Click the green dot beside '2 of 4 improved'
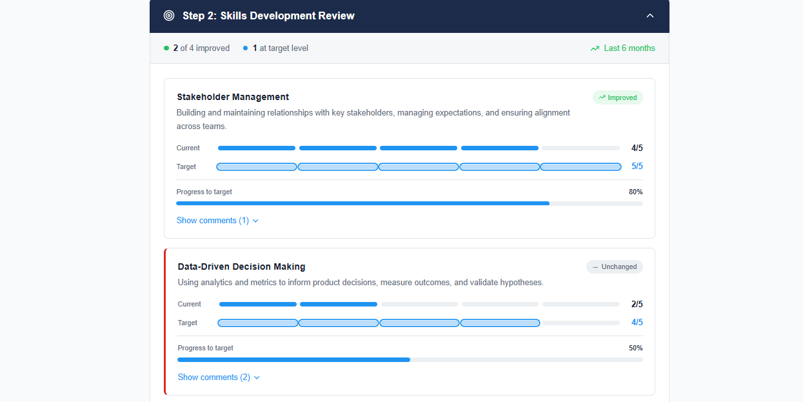Viewport: 803px width, 402px height. 166,48
